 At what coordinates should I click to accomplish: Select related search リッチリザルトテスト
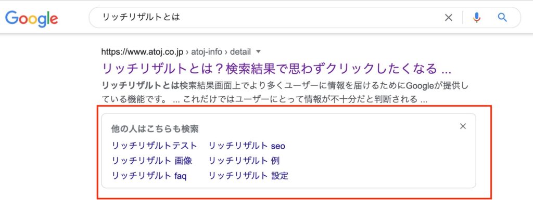tap(154, 146)
